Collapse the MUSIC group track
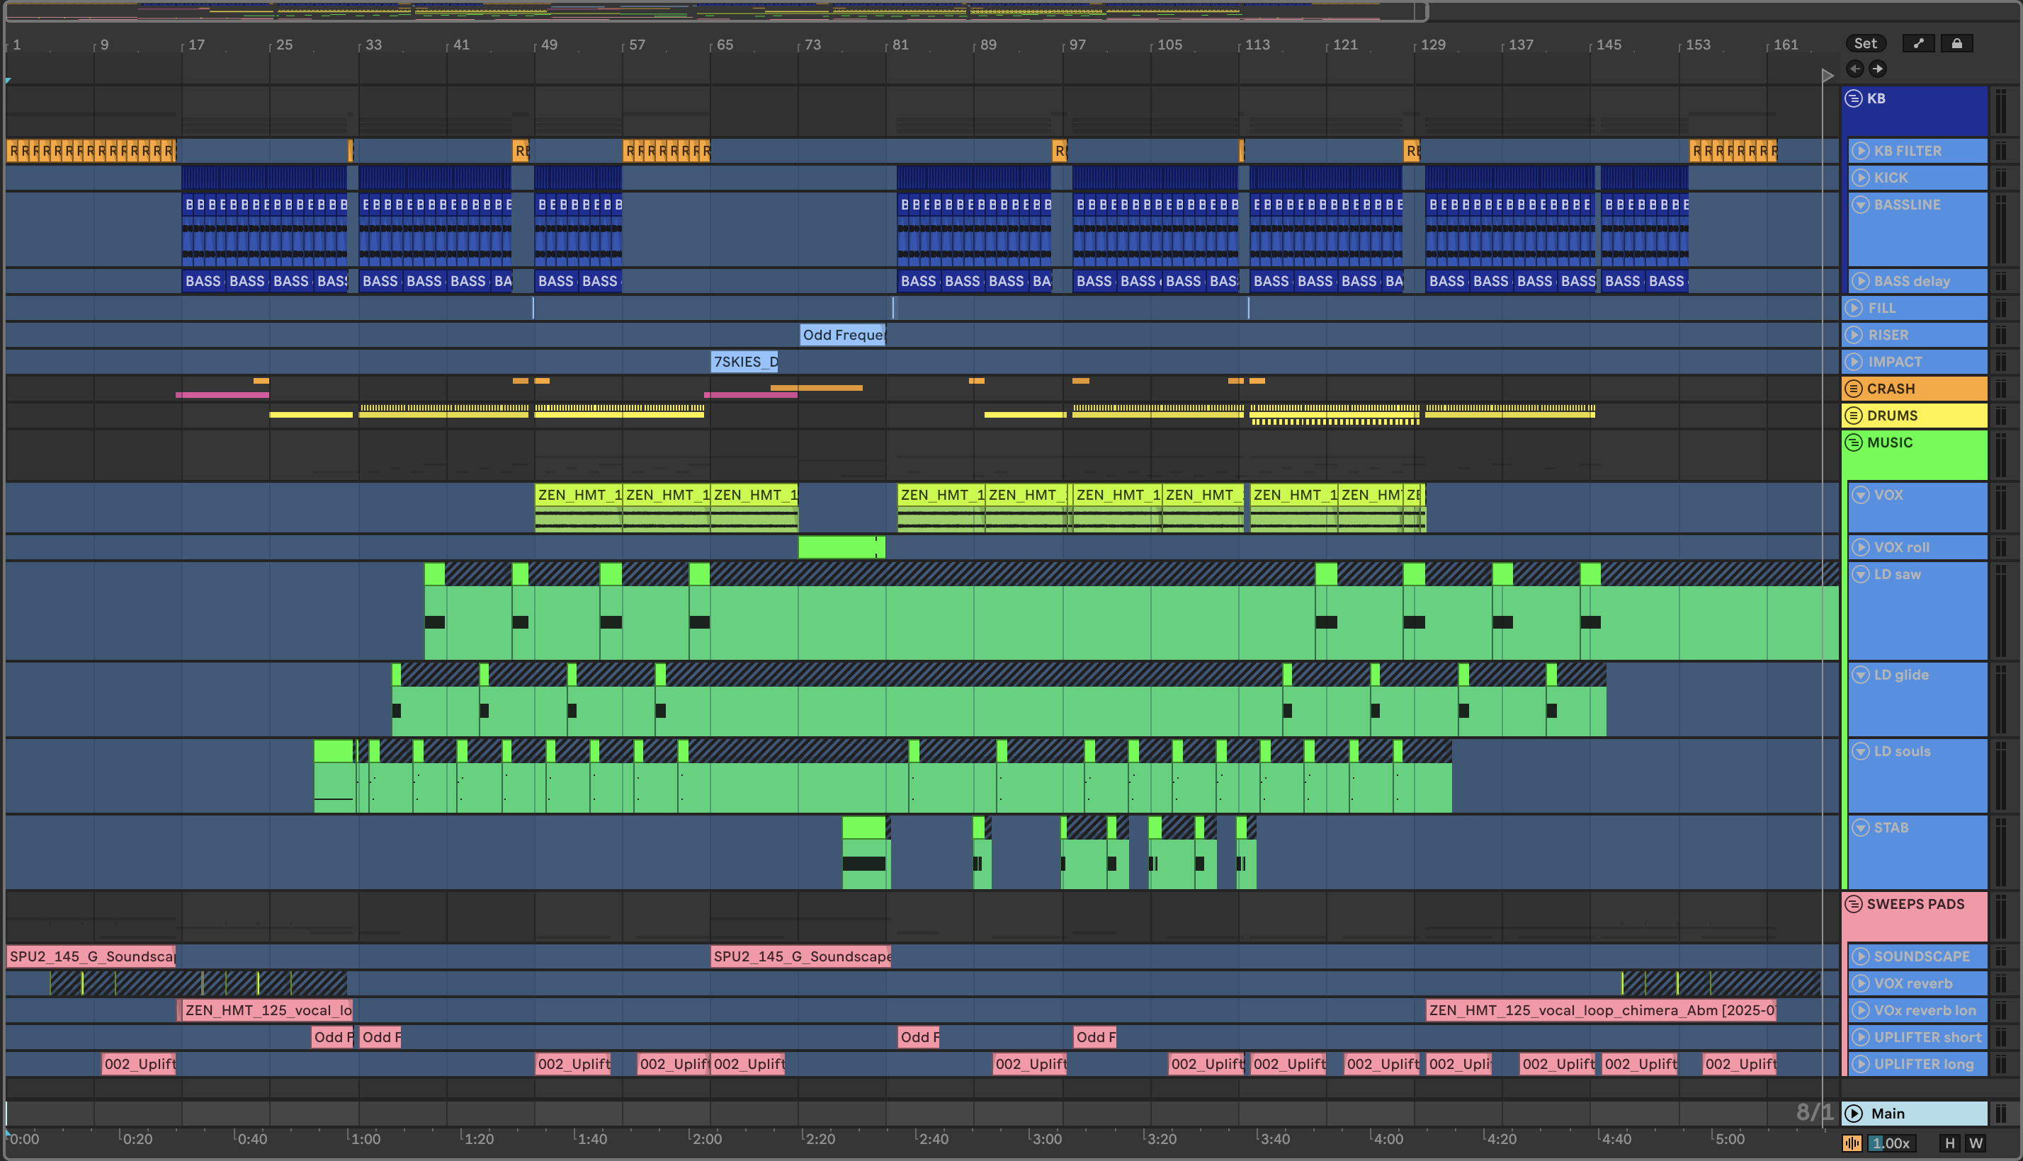This screenshot has width=2023, height=1161. [x=1854, y=442]
